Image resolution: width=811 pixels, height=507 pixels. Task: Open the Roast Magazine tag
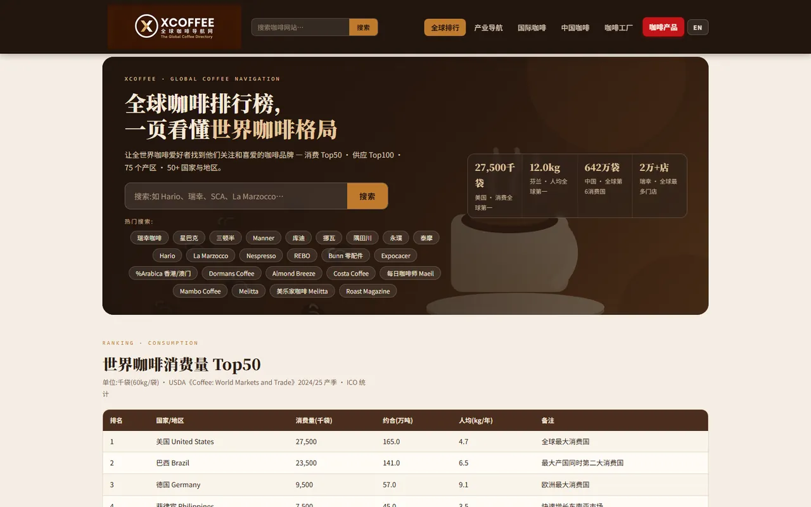coord(368,291)
